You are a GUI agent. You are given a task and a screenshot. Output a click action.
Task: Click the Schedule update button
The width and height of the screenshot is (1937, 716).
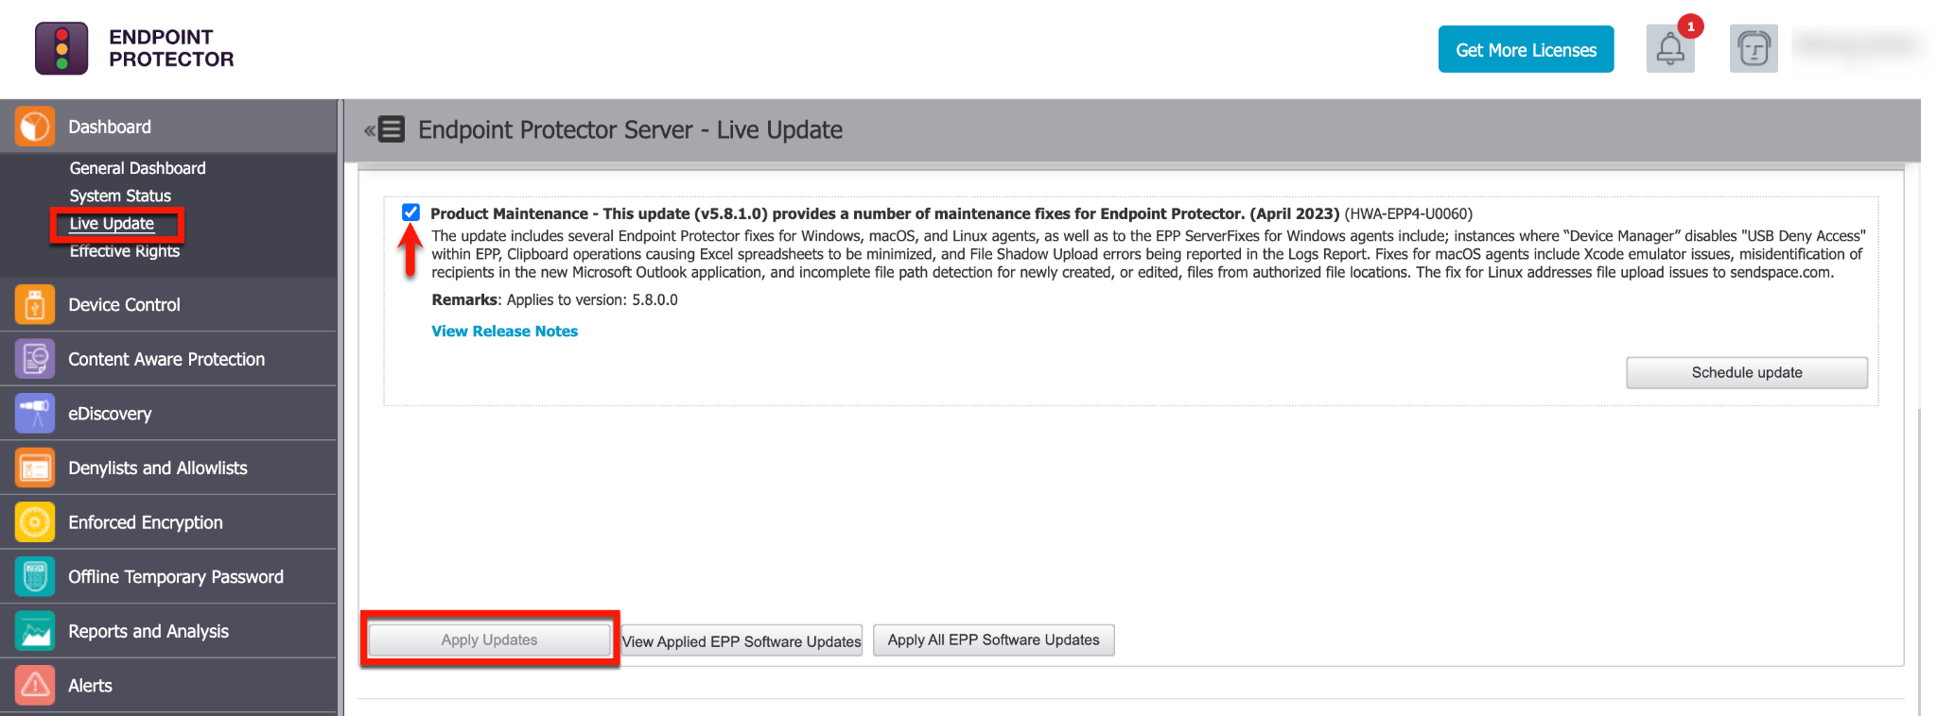(x=1747, y=372)
